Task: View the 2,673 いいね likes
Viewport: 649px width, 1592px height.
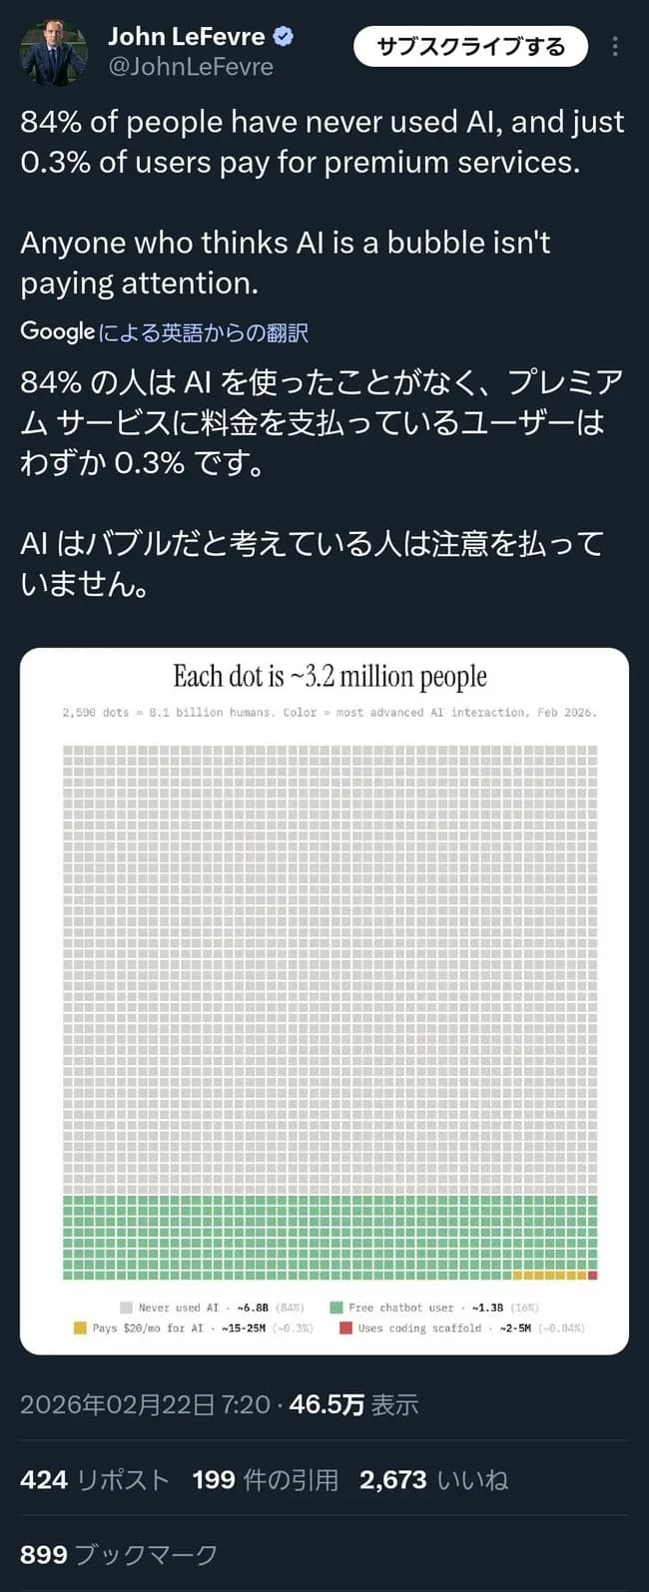Action: pos(431,1481)
